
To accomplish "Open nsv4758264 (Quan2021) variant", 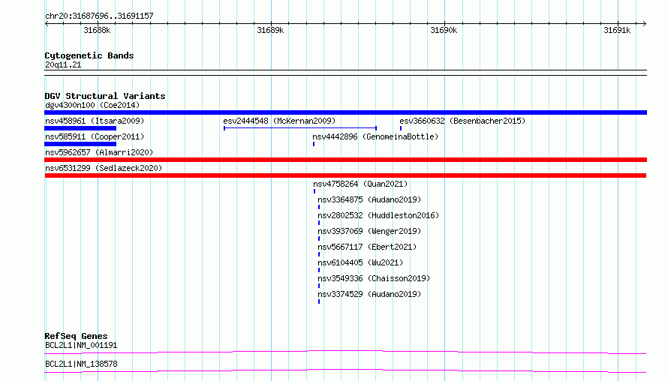I will 360,184.
